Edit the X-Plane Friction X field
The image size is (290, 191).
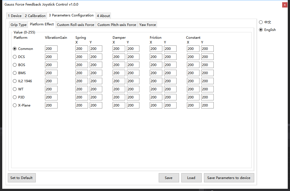(x=156, y=105)
